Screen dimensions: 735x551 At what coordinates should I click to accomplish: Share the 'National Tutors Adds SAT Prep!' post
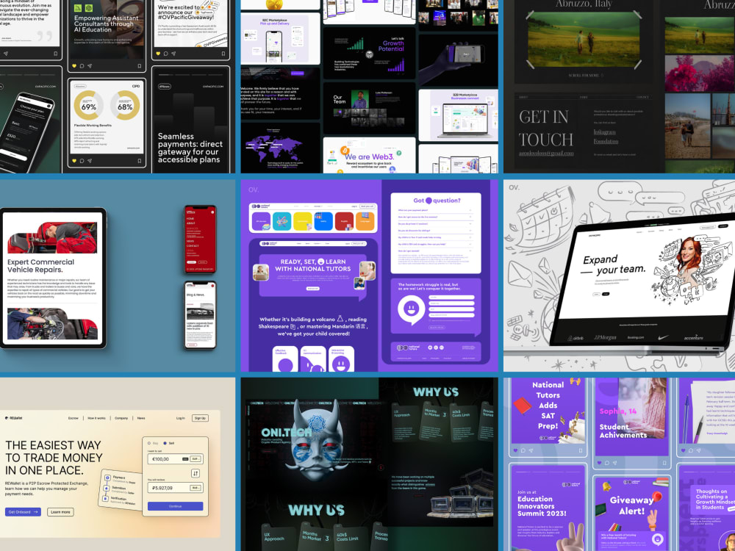click(x=531, y=450)
